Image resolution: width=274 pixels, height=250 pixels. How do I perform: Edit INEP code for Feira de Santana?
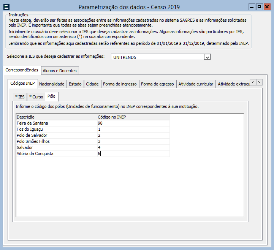pyautogui.click(x=133, y=123)
